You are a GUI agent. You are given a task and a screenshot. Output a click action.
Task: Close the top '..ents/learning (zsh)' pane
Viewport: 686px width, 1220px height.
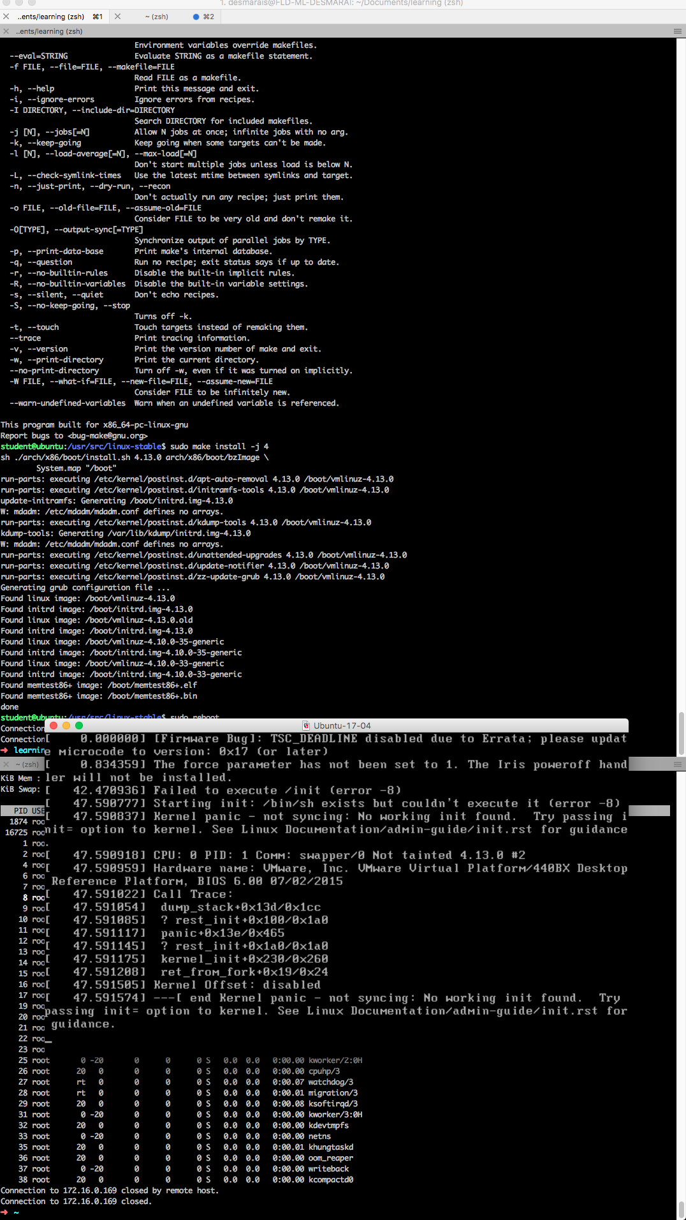[x=6, y=31]
